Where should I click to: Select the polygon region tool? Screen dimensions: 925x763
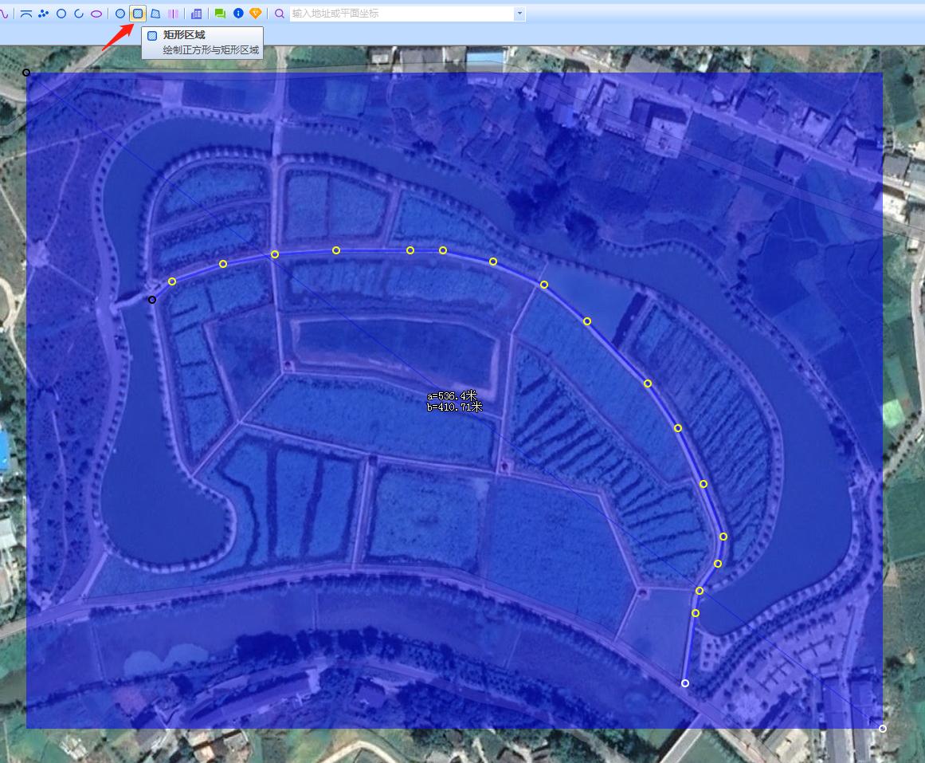click(155, 14)
